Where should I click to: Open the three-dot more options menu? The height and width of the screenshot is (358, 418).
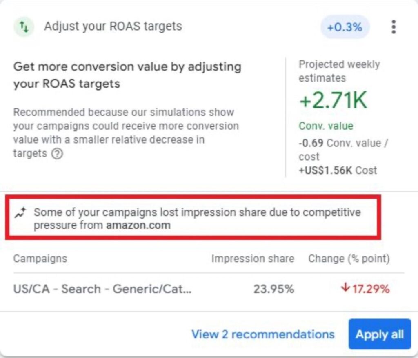(394, 27)
